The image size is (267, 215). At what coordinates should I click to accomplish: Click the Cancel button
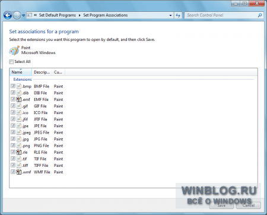249,205
